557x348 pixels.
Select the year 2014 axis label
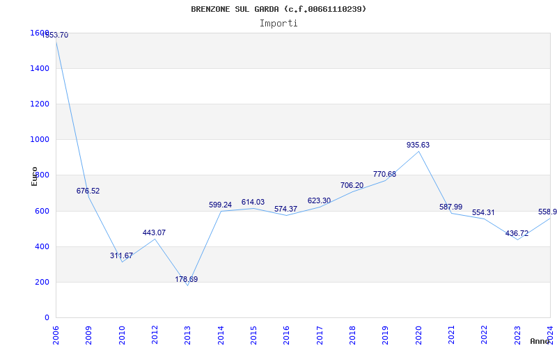point(221,335)
